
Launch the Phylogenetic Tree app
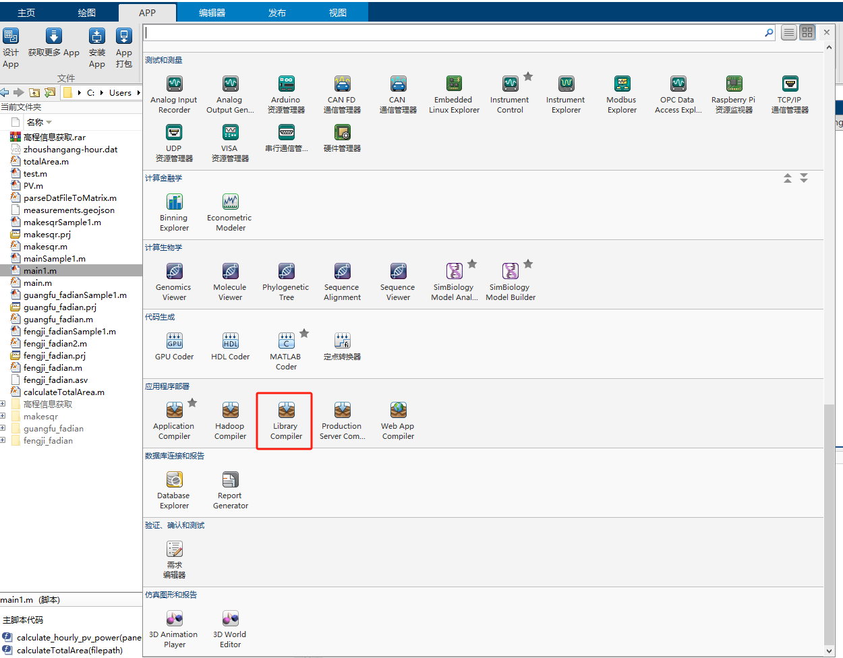(x=286, y=282)
